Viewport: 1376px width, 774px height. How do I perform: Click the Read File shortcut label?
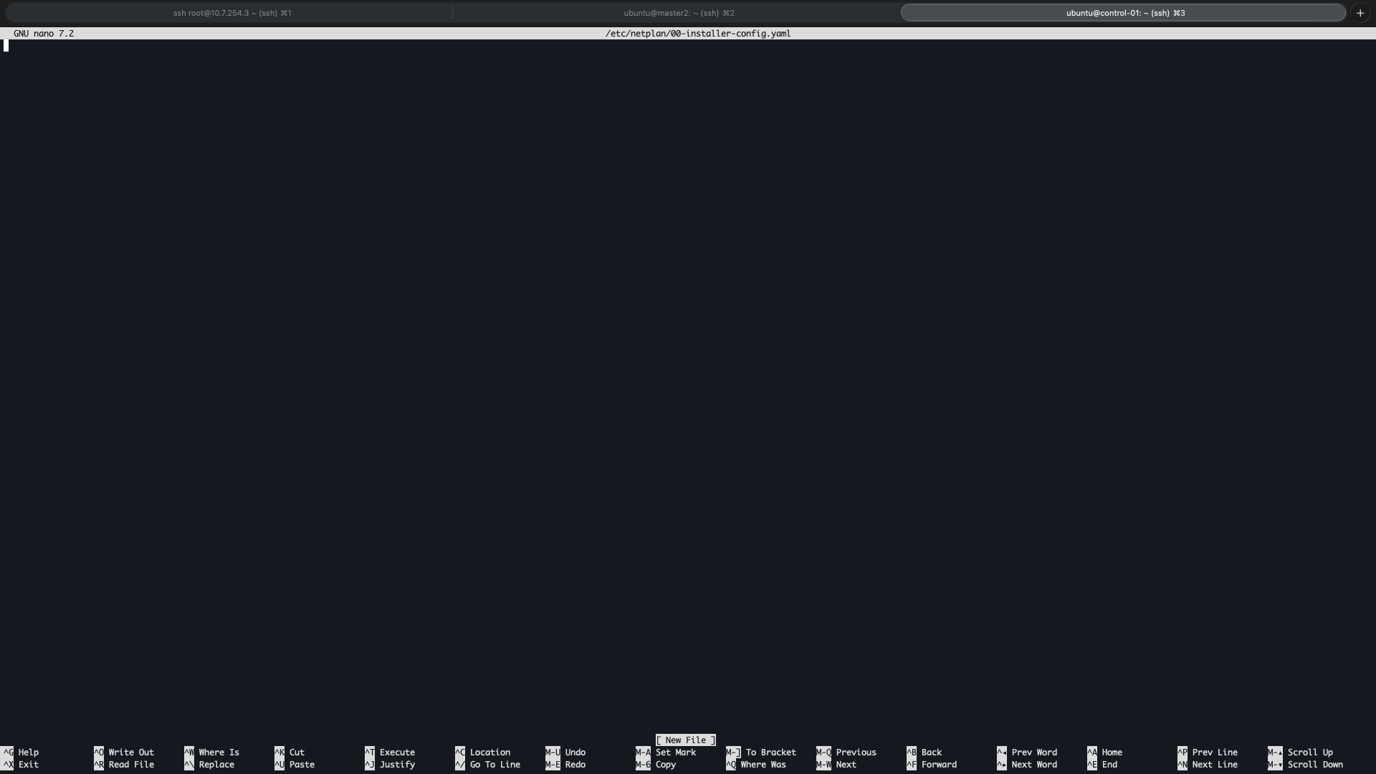point(131,765)
